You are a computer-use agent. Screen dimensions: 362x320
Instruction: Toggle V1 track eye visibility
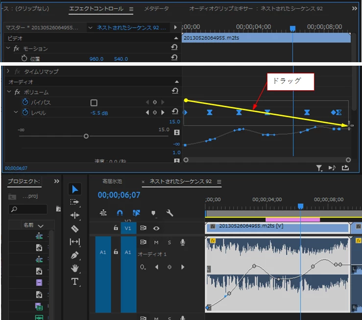[156, 228]
